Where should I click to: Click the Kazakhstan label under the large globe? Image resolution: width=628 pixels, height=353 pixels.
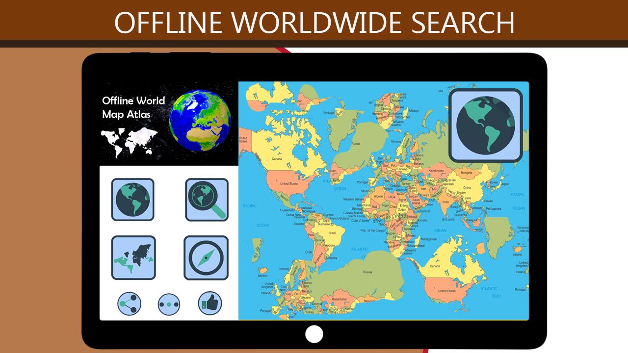point(436,171)
